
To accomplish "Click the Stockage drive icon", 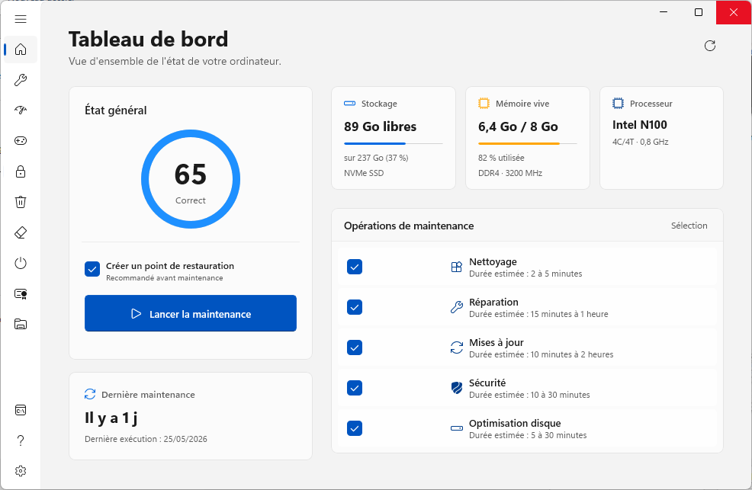I will point(349,104).
